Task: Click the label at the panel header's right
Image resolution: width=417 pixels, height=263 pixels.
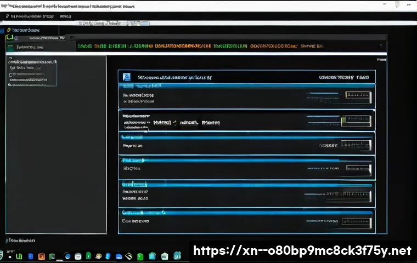Action: (x=347, y=78)
